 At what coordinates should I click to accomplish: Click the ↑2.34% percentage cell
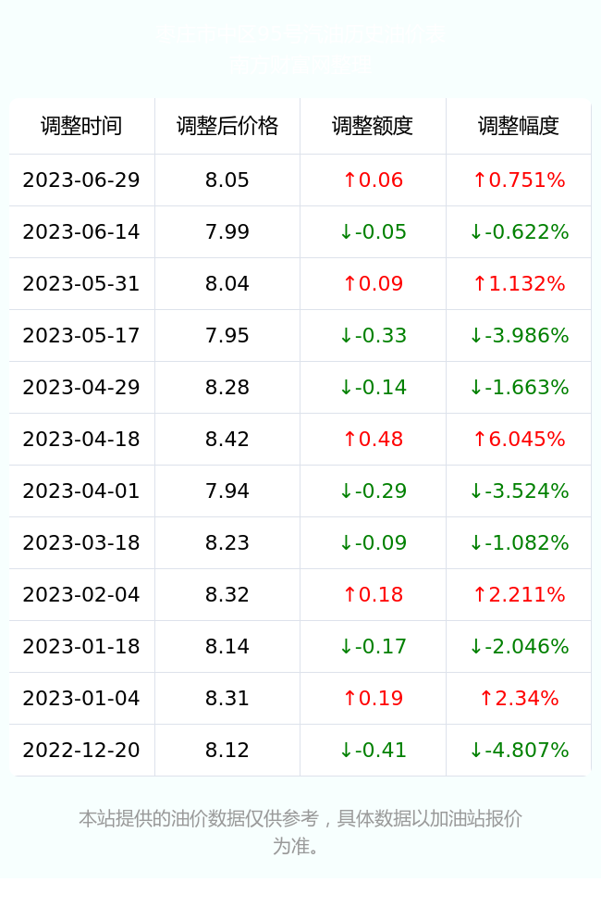pyautogui.click(x=519, y=698)
